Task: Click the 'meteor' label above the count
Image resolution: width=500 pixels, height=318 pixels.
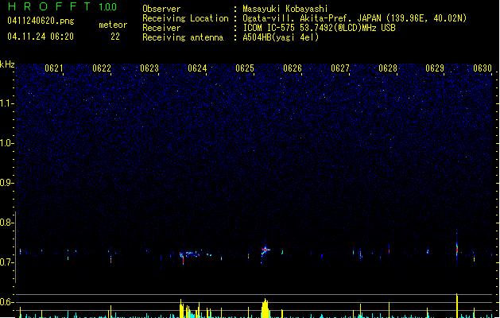Action: [x=113, y=25]
